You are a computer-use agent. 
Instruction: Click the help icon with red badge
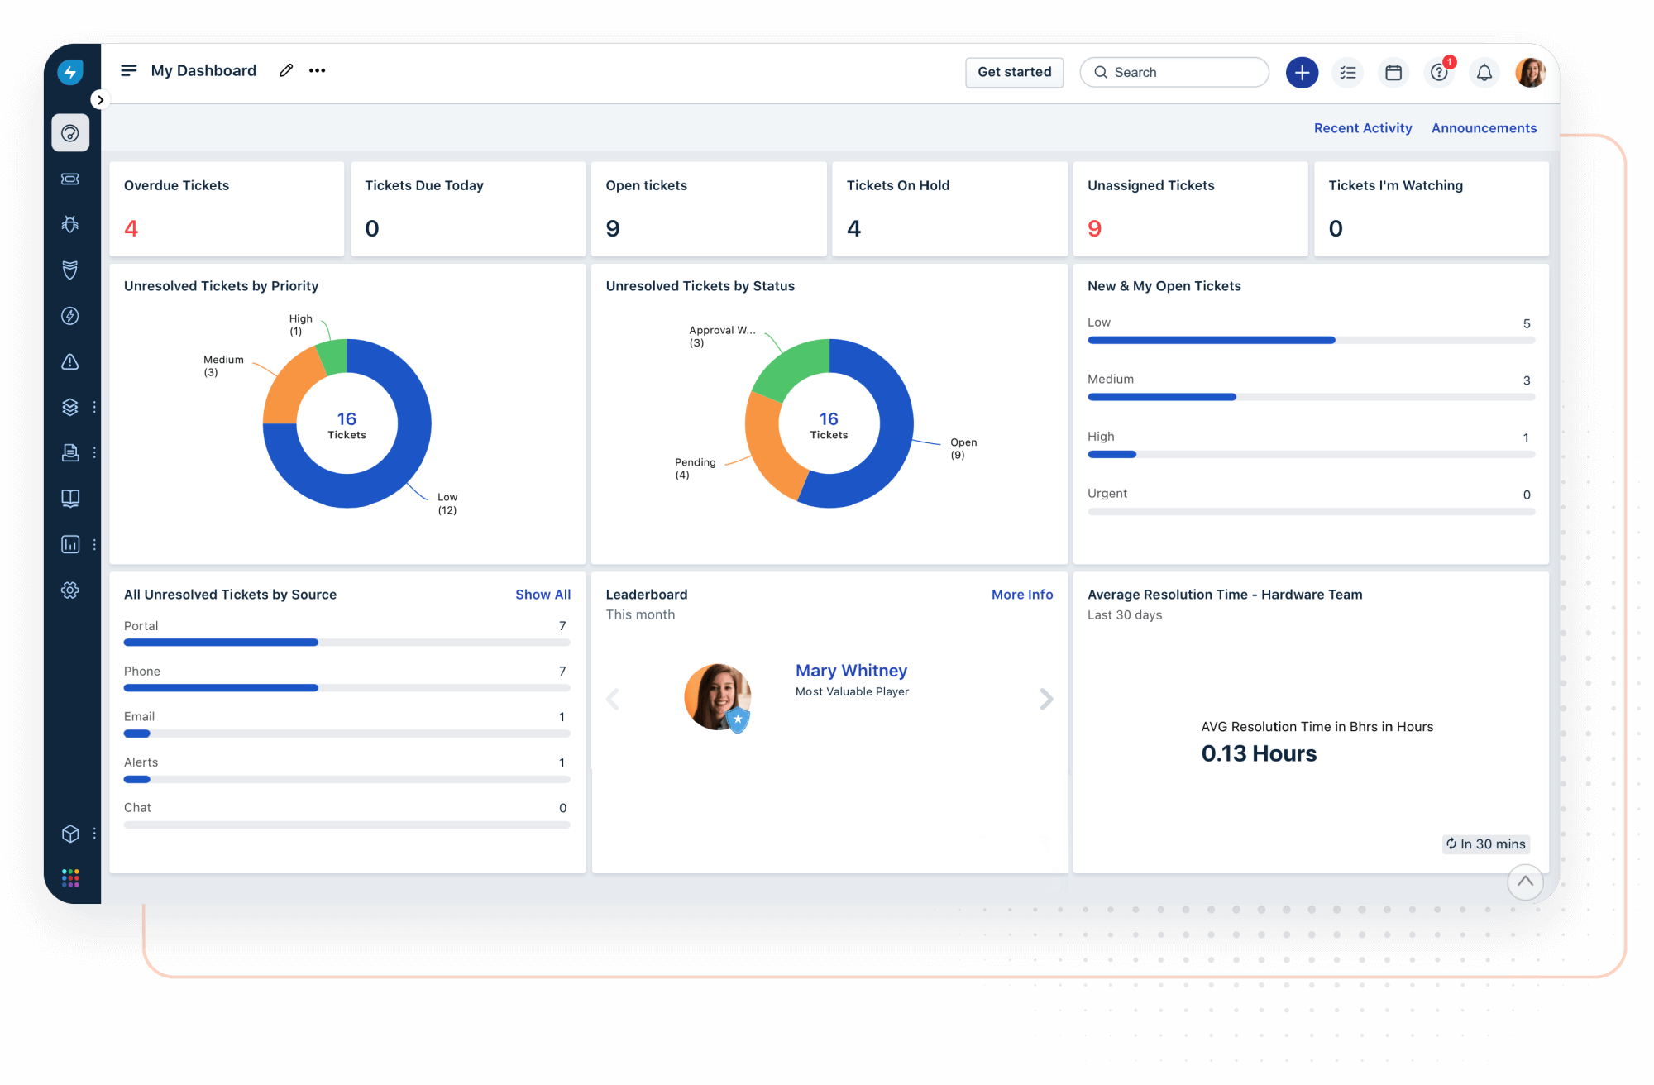pyautogui.click(x=1439, y=73)
